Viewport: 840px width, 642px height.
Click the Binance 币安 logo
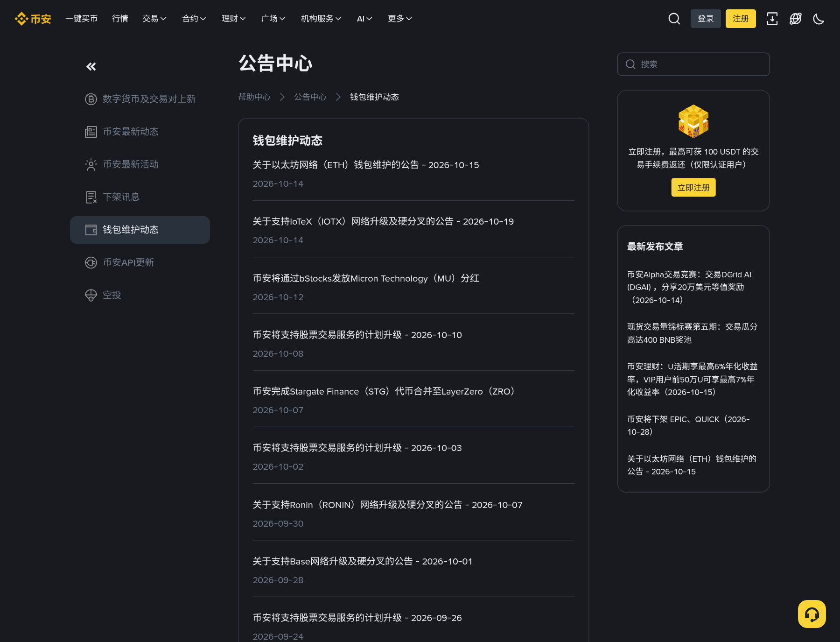33,19
